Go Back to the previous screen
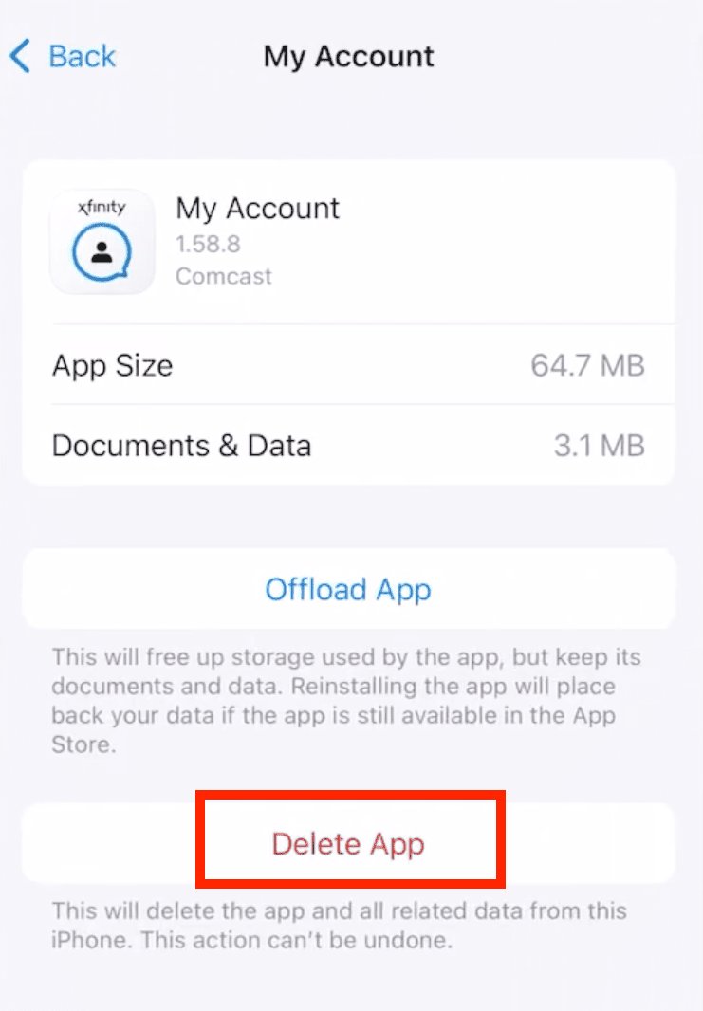 [x=63, y=56]
